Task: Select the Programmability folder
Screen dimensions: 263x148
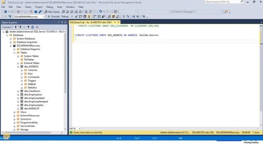Action: point(29,123)
